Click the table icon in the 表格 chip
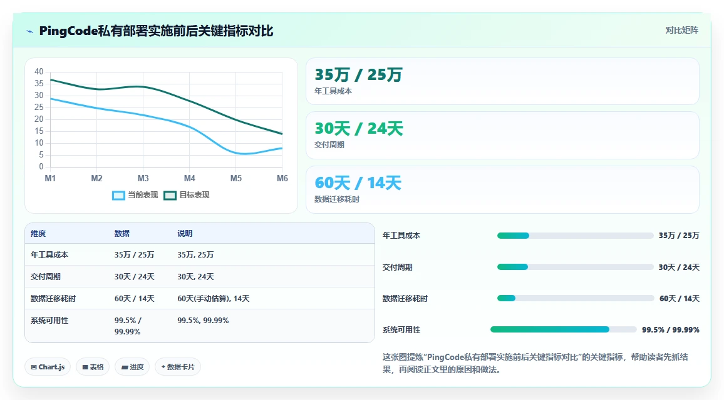The height and width of the screenshot is (400, 724). point(85,367)
